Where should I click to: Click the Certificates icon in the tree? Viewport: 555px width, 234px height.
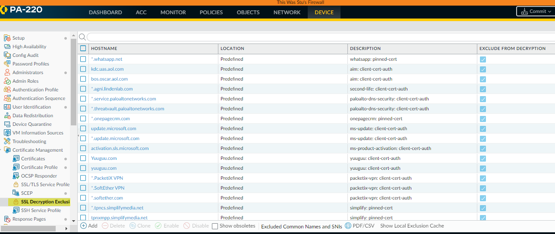pos(16,159)
